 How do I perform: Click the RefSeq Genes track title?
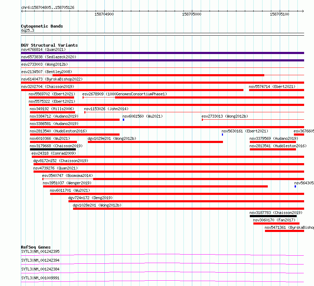click(36, 247)
